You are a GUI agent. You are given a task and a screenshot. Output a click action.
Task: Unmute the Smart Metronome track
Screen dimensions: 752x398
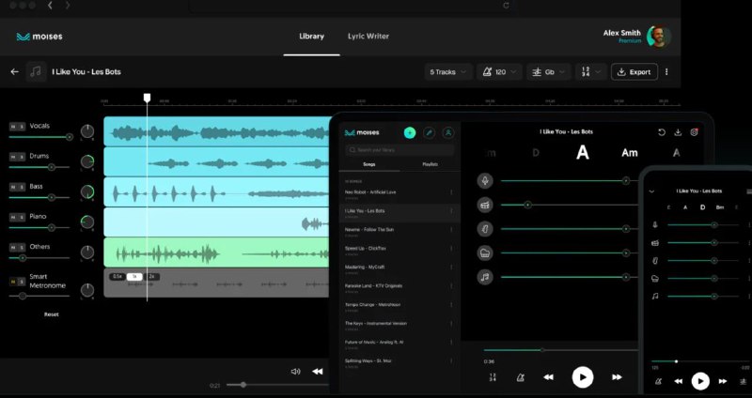[x=13, y=282]
